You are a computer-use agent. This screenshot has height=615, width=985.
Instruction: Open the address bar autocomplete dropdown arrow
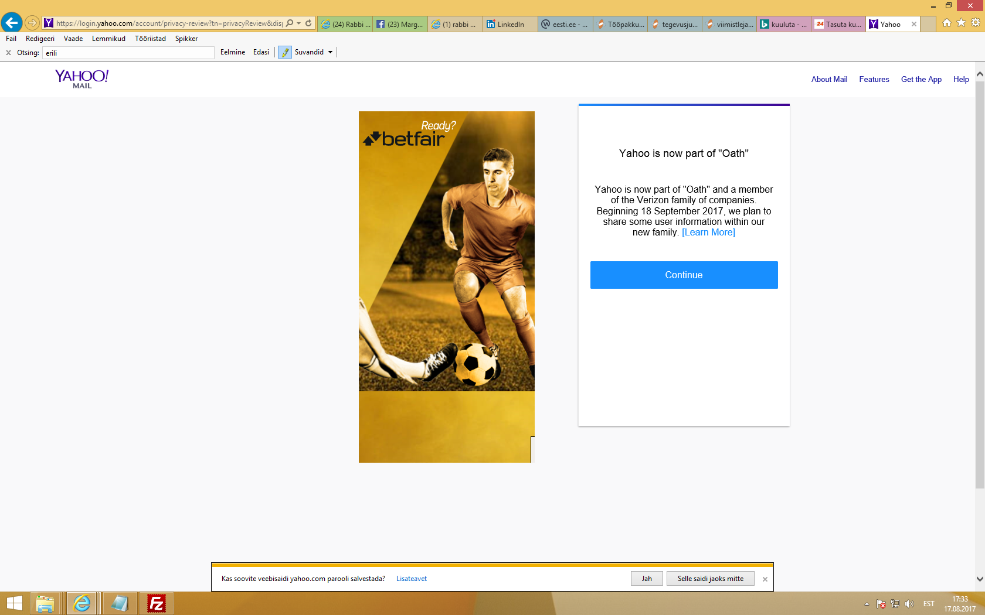coord(299,23)
